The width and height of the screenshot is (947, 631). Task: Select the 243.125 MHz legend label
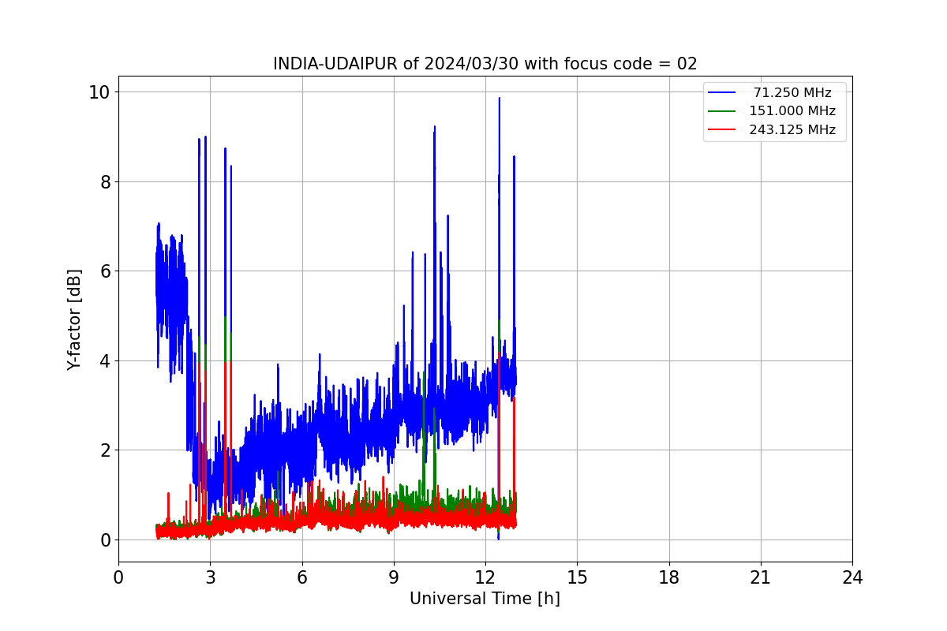(792, 129)
